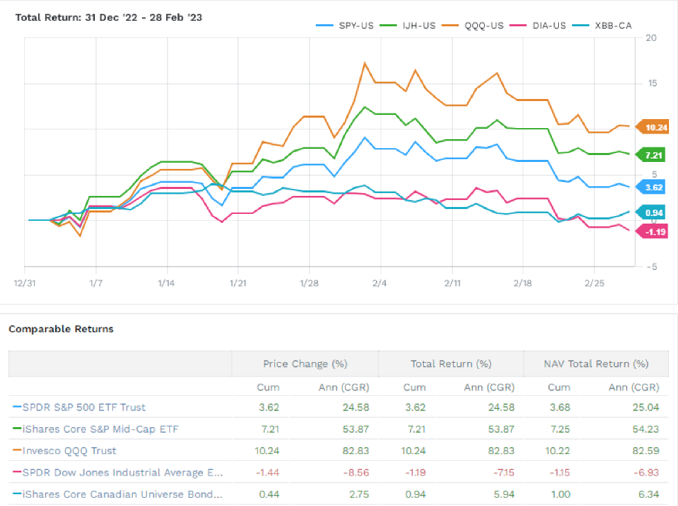Click the Price Change (%) column header
678x506 pixels.
point(305,364)
